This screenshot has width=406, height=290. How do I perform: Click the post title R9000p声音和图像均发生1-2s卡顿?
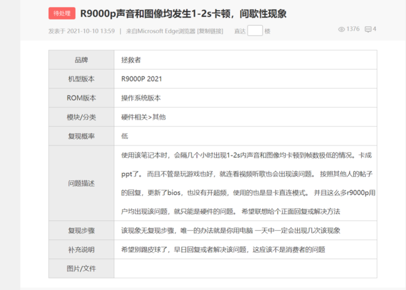[x=186, y=14]
